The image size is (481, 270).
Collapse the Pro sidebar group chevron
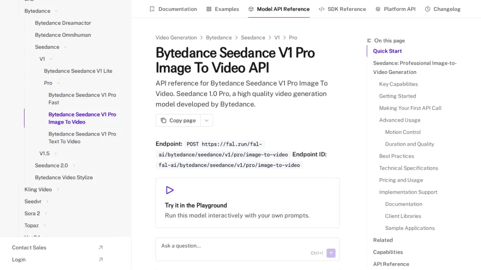pyautogui.click(x=58, y=83)
